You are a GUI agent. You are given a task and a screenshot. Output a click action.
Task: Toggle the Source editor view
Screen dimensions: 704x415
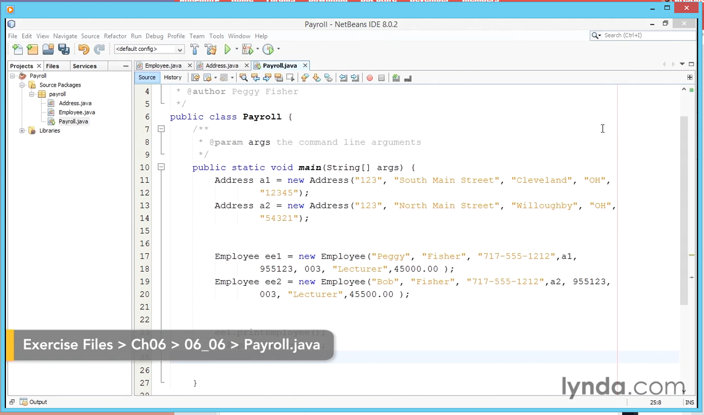pos(147,77)
